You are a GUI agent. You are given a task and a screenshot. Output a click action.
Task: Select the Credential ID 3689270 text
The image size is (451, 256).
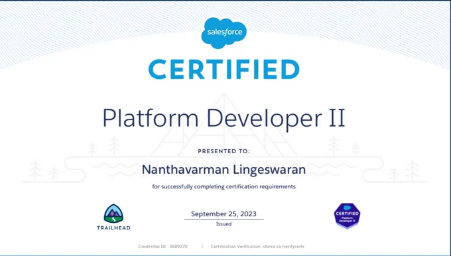(x=162, y=247)
